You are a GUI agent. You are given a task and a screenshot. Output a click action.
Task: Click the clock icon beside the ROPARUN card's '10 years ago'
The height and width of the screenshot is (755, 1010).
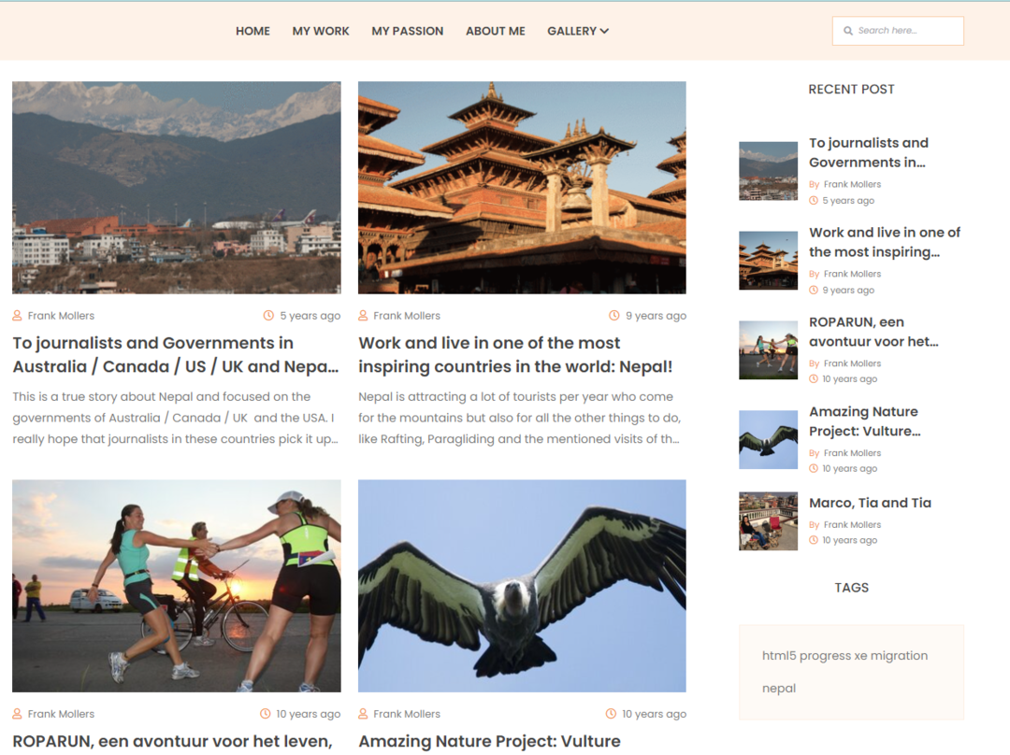click(x=265, y=714)
